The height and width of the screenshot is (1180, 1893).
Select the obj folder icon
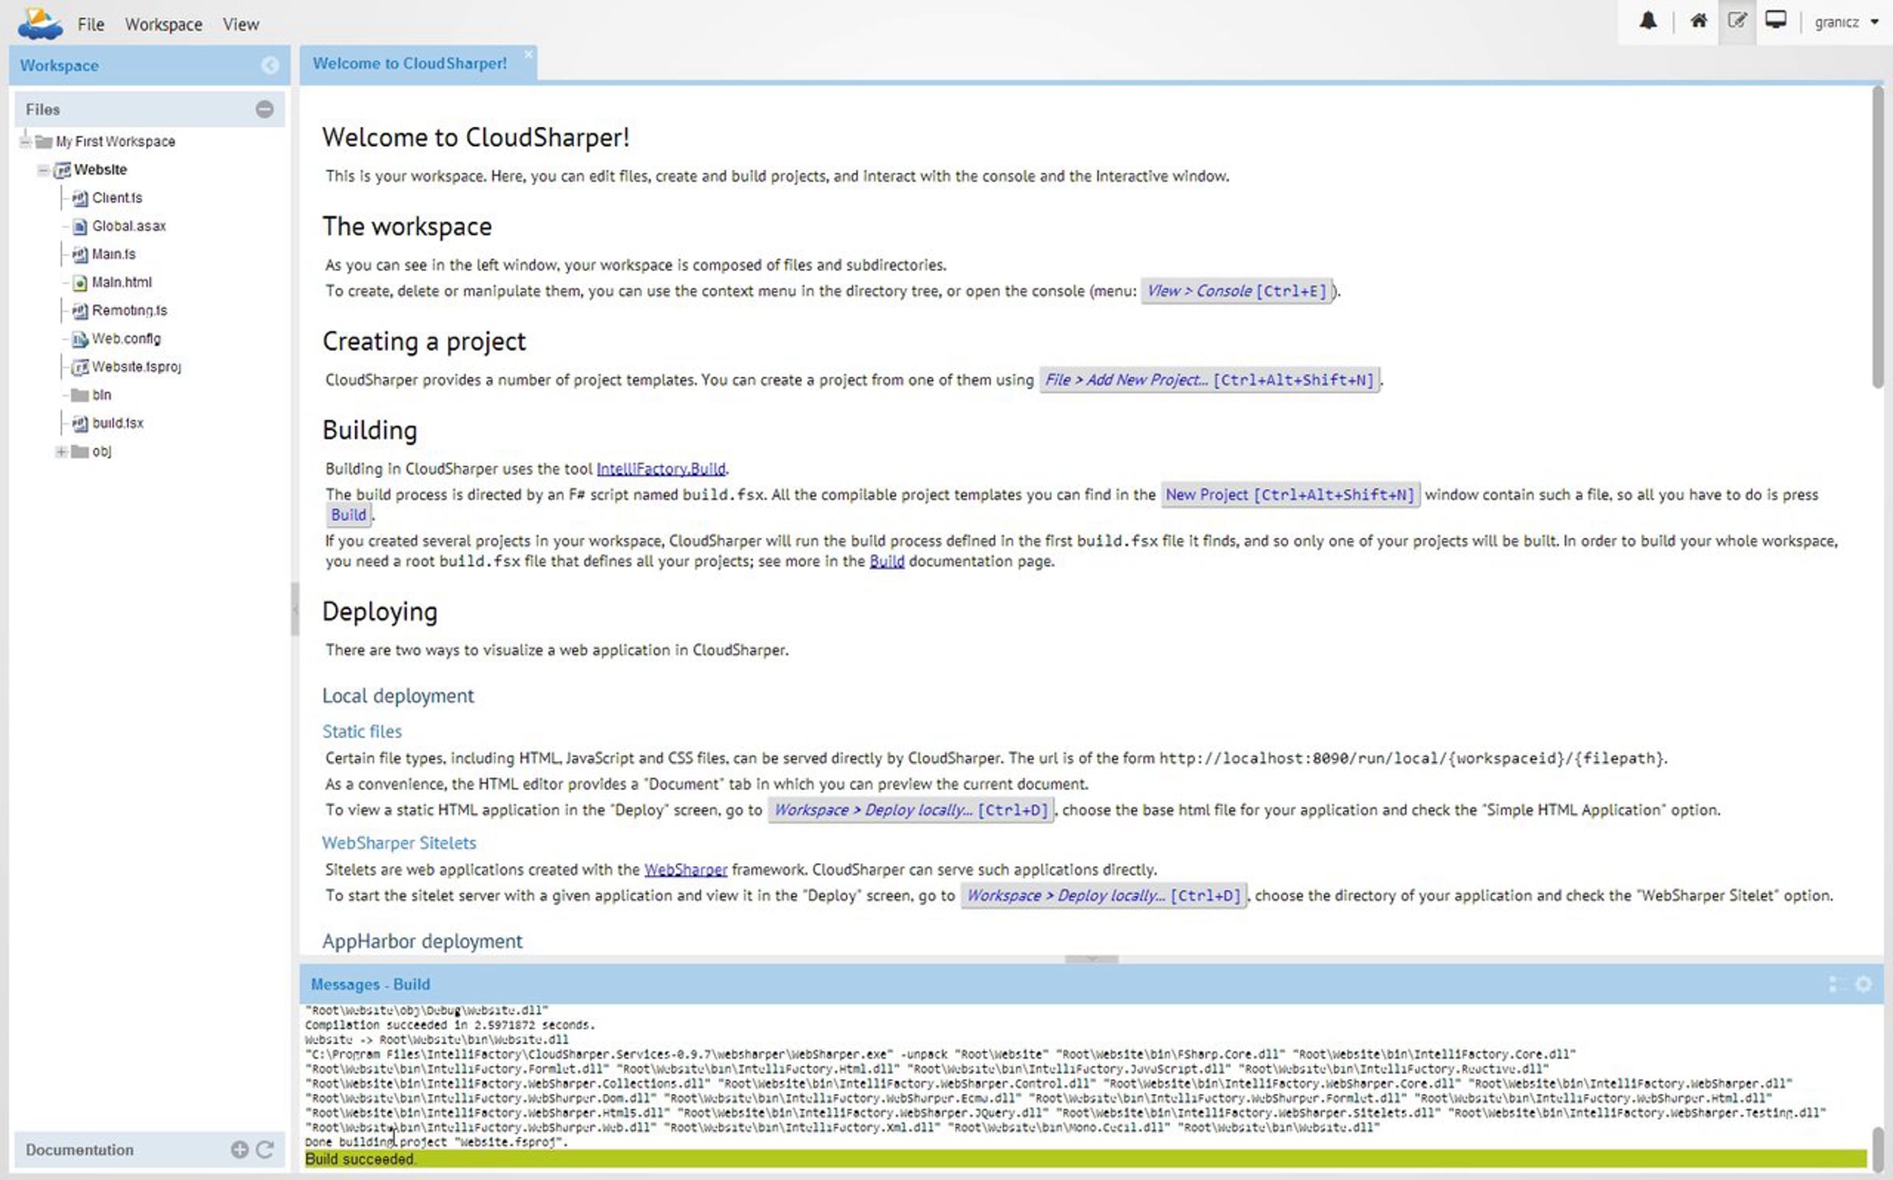coord(80,452)
